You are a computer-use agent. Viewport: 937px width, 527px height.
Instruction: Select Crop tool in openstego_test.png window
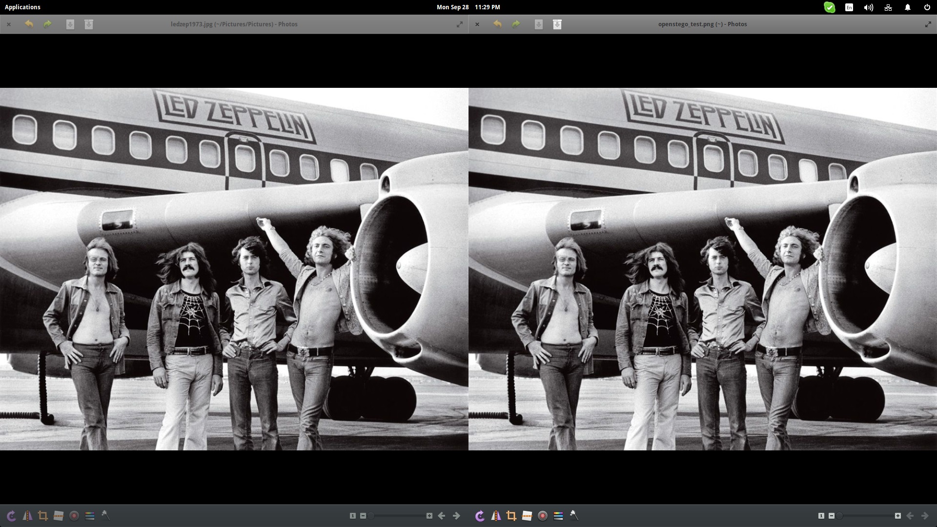click(511, 516)
